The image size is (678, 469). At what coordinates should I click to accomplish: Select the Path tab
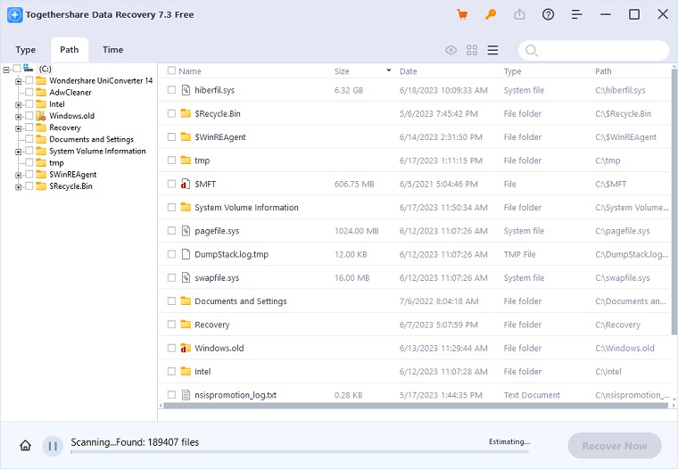(70, 50)
